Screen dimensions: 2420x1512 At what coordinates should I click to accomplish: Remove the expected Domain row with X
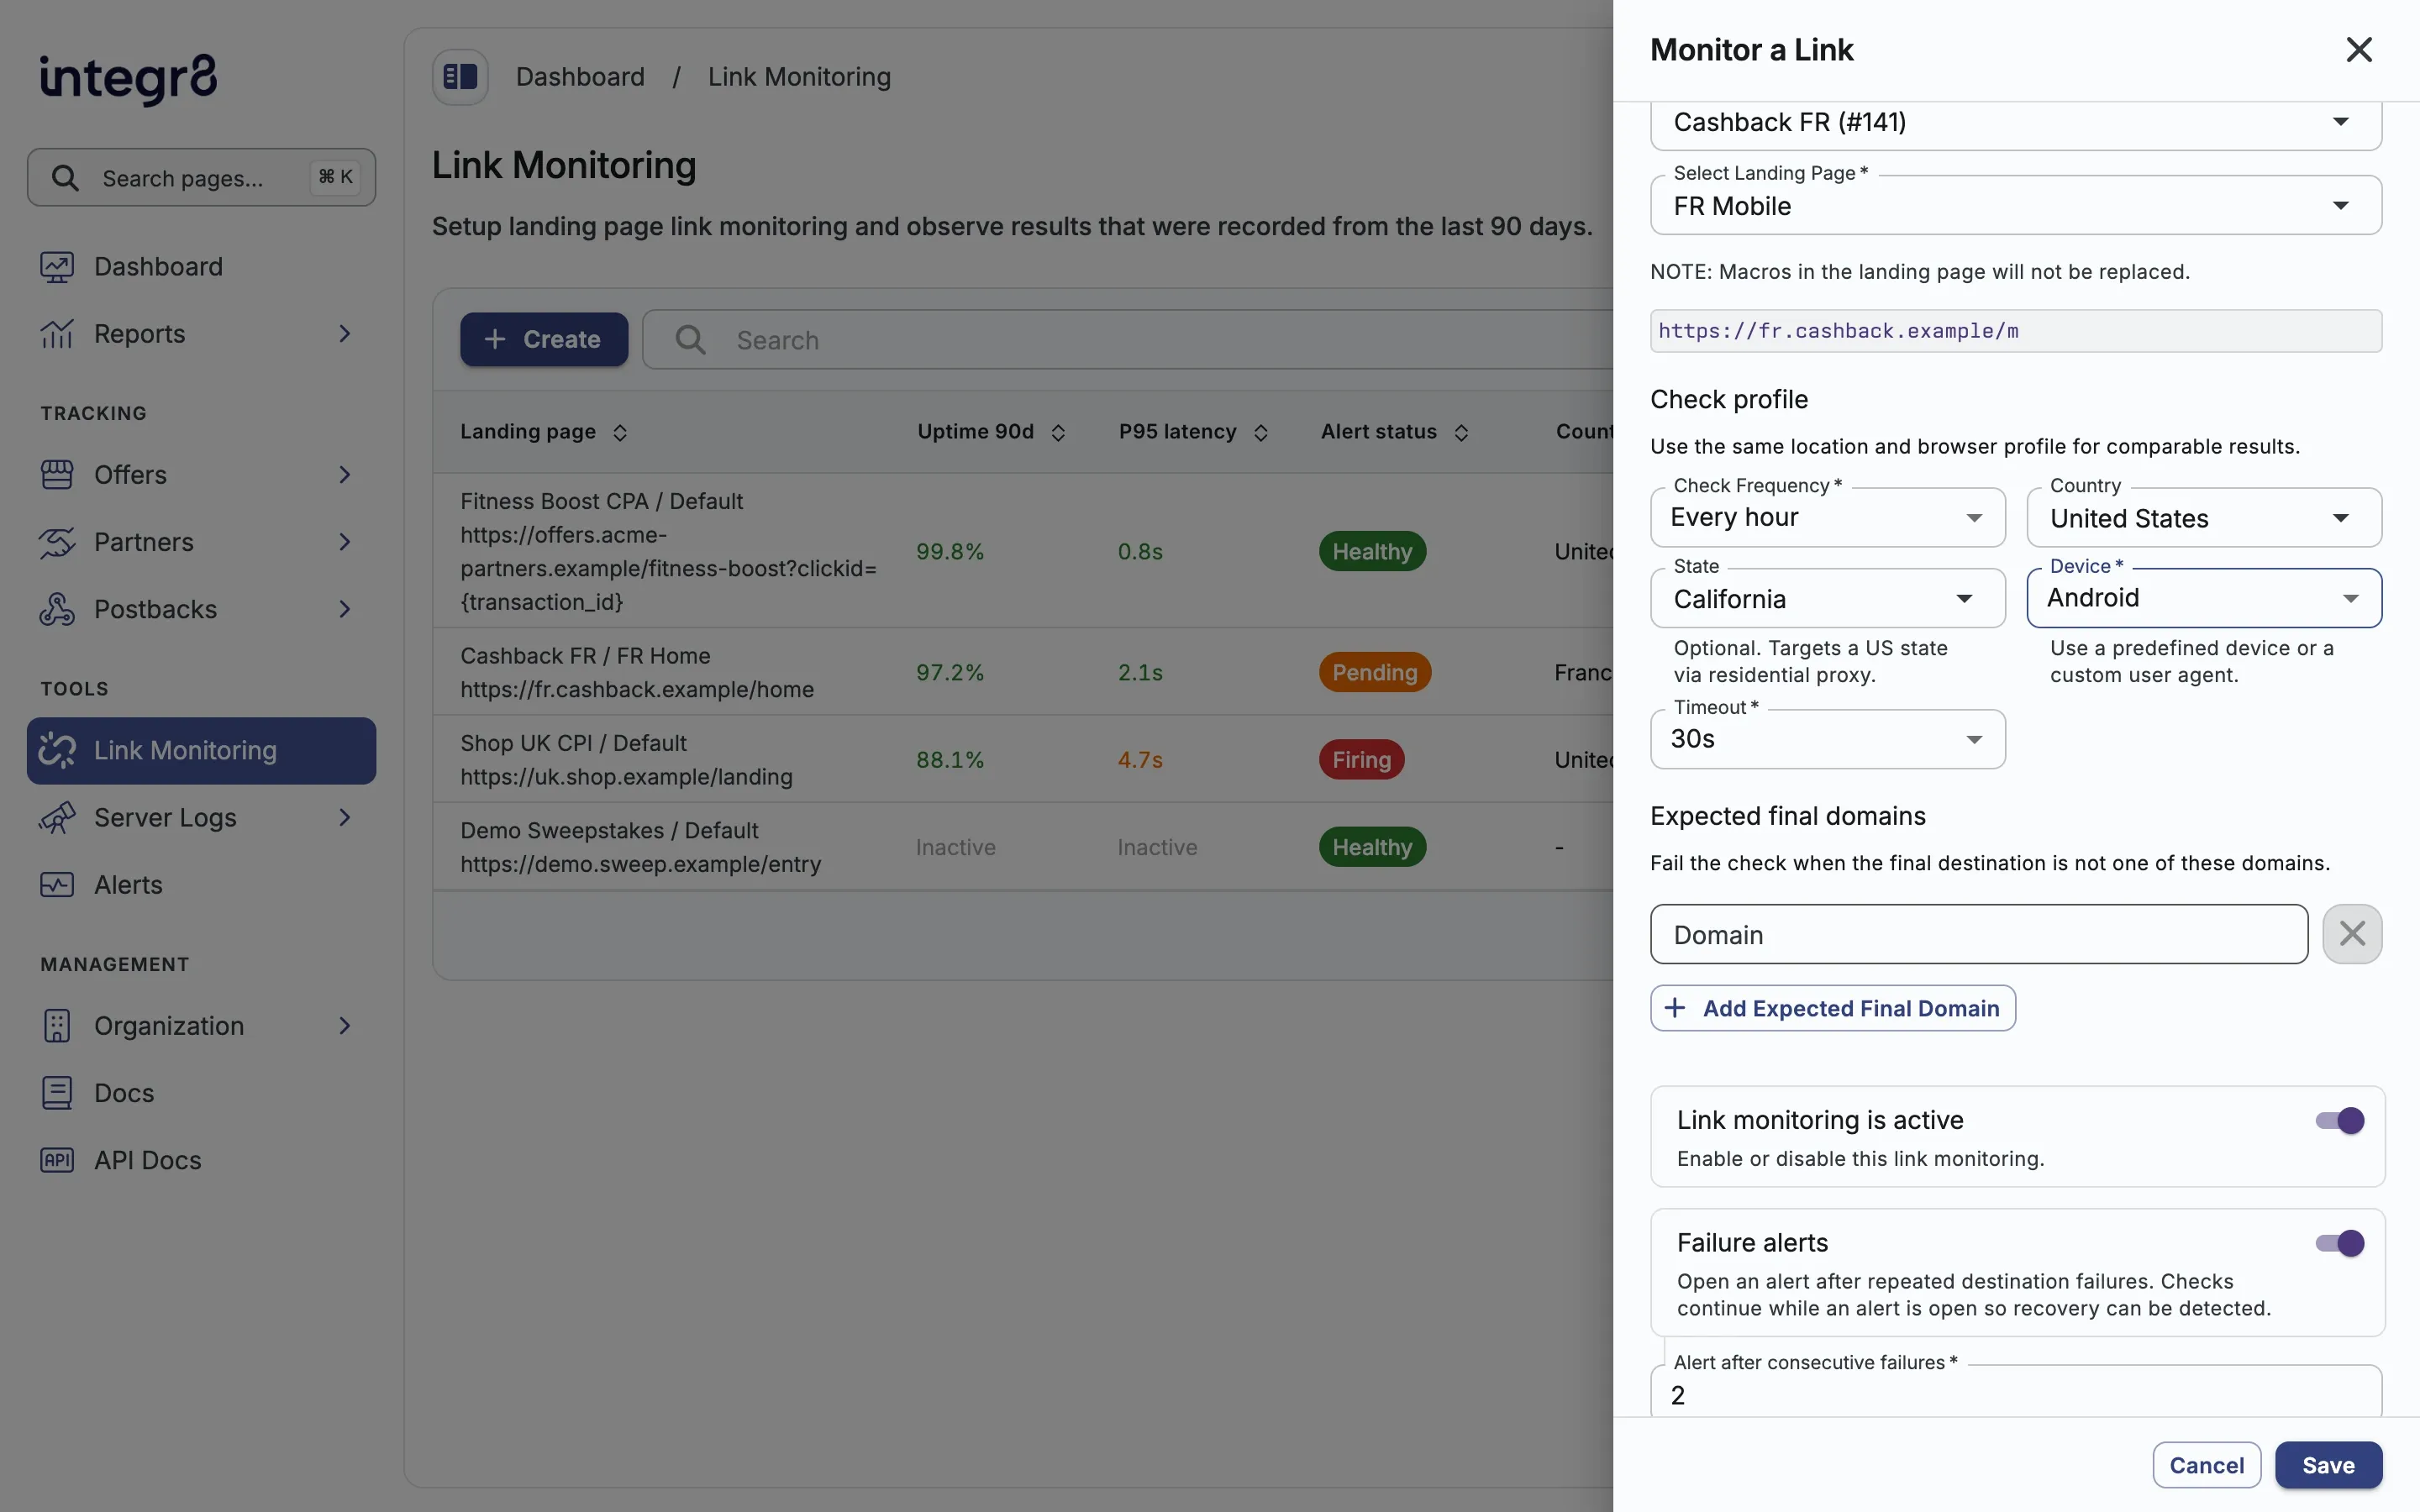pos(2352,934)
